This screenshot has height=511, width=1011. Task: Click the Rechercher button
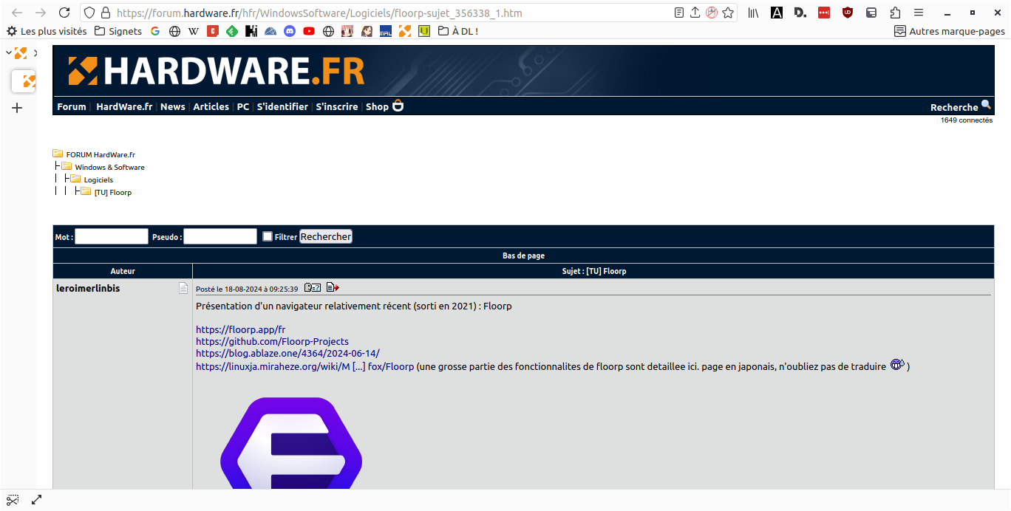[x=326, y=236]
